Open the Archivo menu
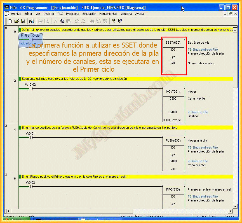This screenshot has height=223, width=242. (16, 14)
